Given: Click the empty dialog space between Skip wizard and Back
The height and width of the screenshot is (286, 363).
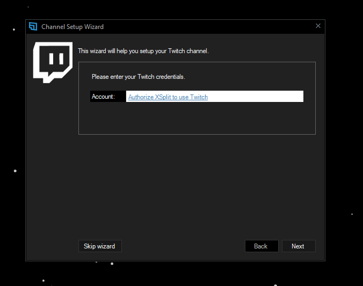Looking at the screenshot, I should 183,246.
